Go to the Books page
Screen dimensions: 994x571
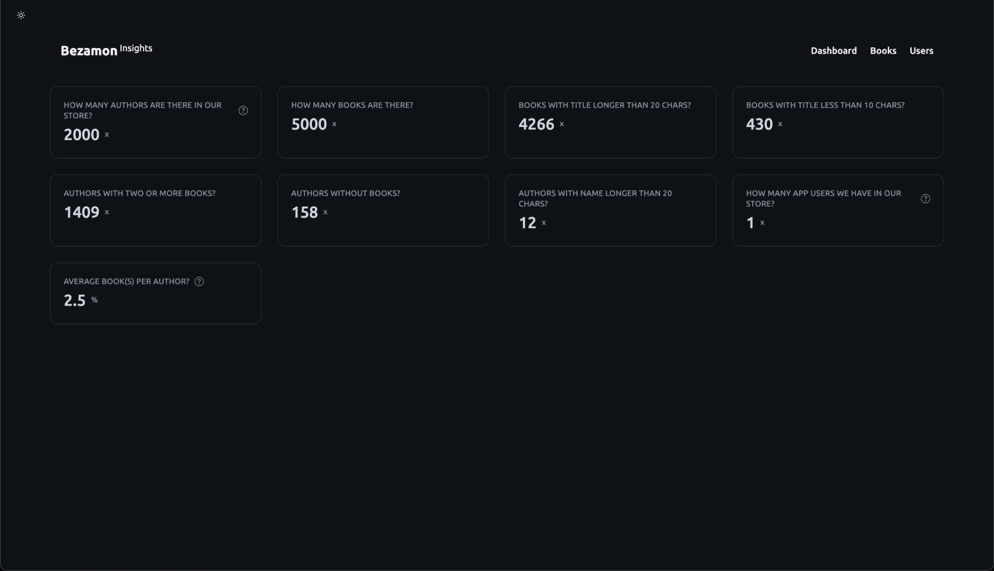point(883,50)
